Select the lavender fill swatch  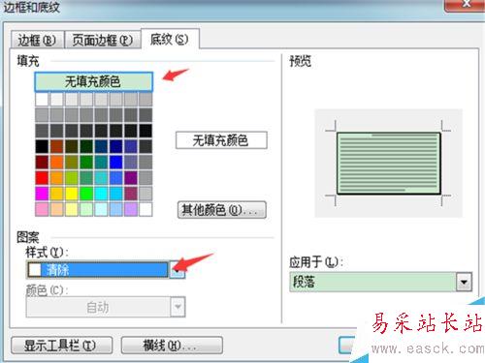[131, 209]
